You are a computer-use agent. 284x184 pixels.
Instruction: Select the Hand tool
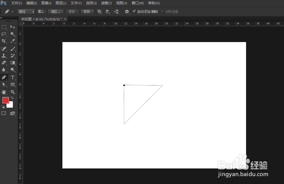coord(4,92)
